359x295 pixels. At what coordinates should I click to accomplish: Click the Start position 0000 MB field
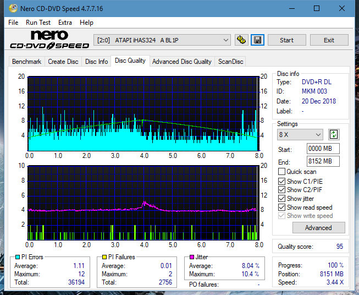(323, 149)
